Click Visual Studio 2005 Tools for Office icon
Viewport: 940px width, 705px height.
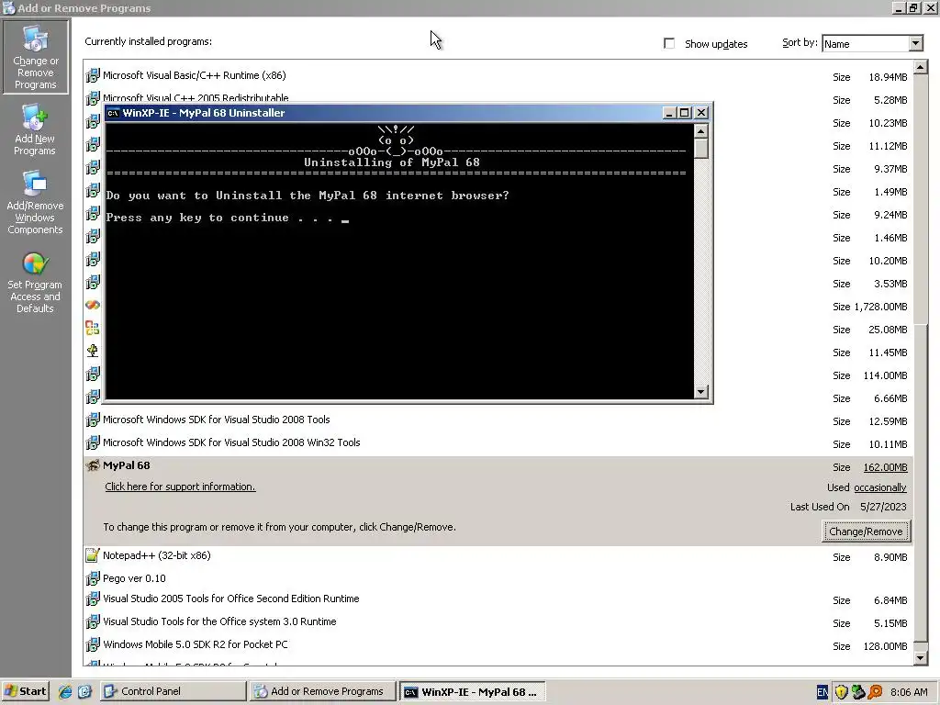93,599
